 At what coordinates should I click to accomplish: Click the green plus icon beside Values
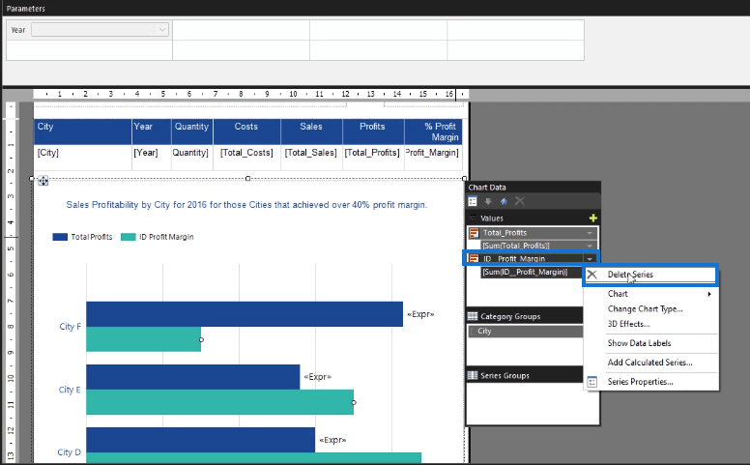point(593,218)
